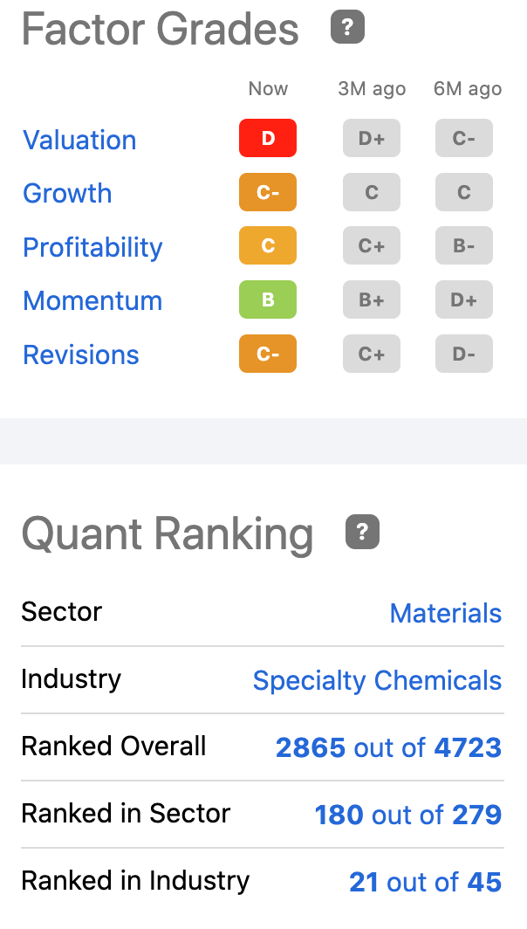This screenshot has height=929, width=527.
Task: Open the Quant Ranking help icon
Action: [x=361, y=532]
